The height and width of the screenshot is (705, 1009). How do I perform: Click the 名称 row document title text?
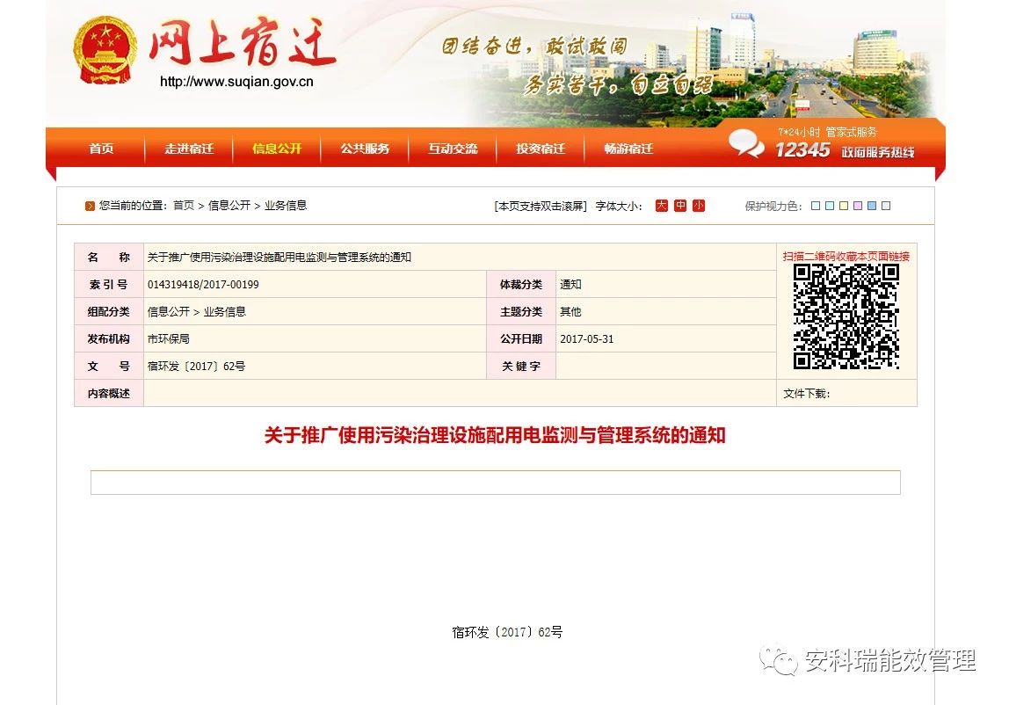(x=279, y=257)
